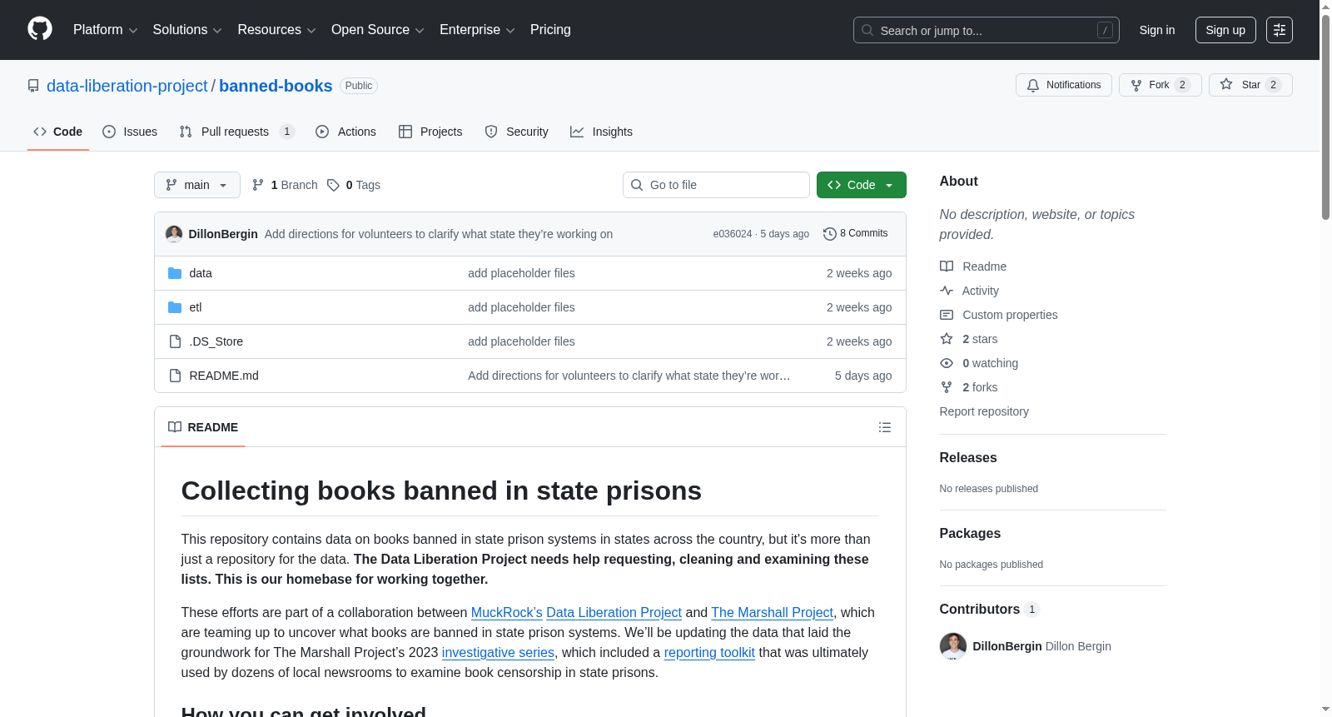Select the Code tab
Image resolution: width=1332 pixels, height=717 pixels.
tap(58, 132)
